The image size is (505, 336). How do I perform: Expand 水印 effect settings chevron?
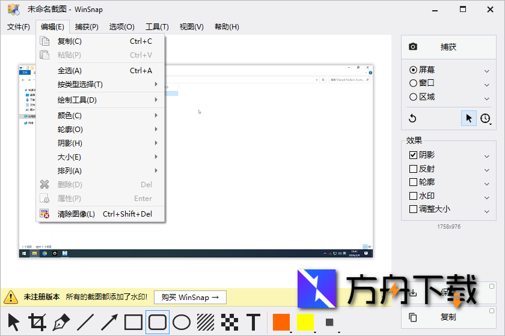pos(487,198)
